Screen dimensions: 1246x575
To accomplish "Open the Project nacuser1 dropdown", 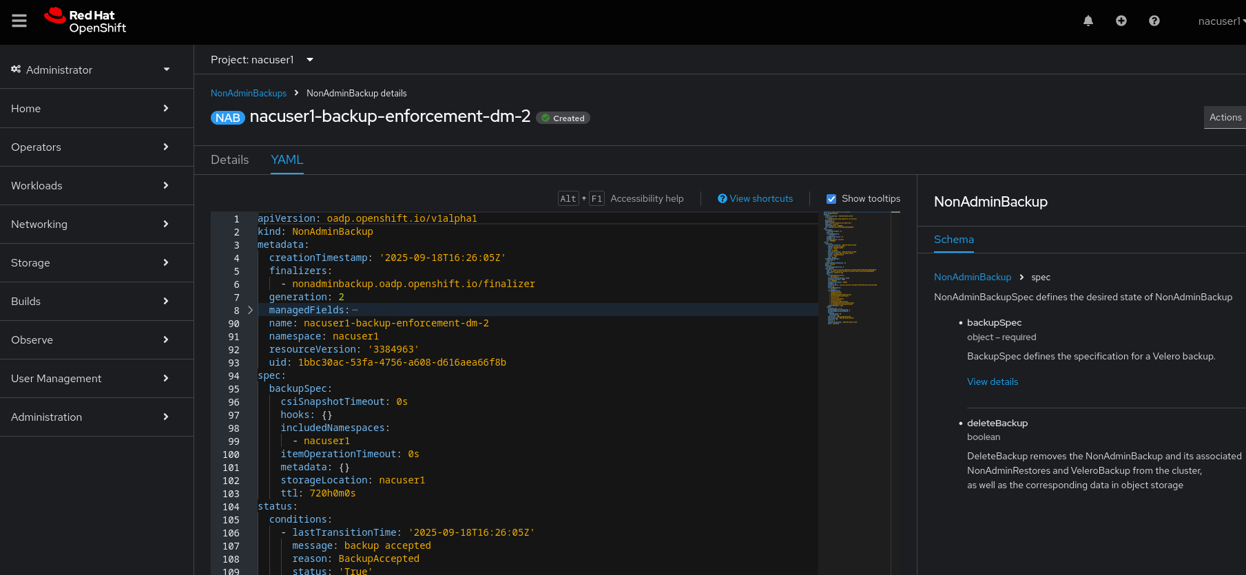I will tap(262, 60).
